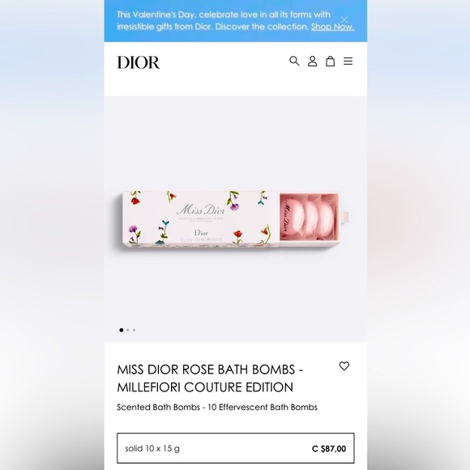
Task: Select the solid 10 x 15 g option
Action: 236,448
